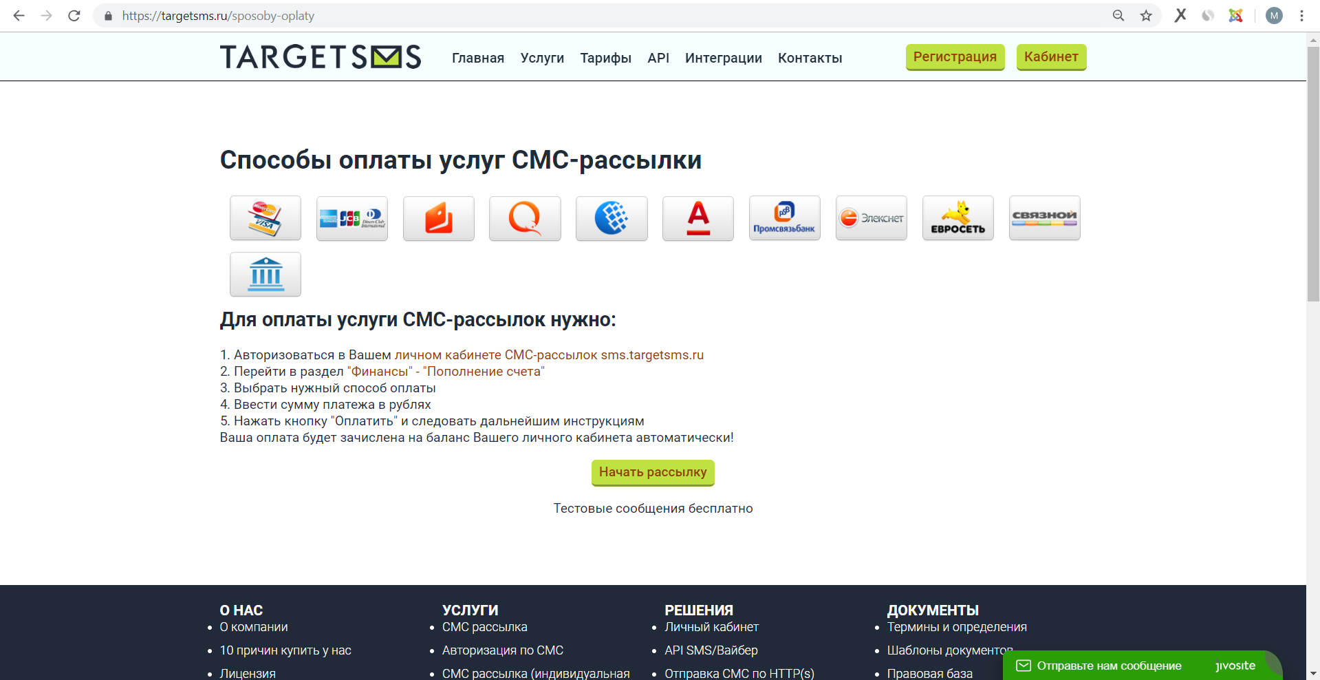
Task: Click the Начать рассылку button
Action: (653, 473)
